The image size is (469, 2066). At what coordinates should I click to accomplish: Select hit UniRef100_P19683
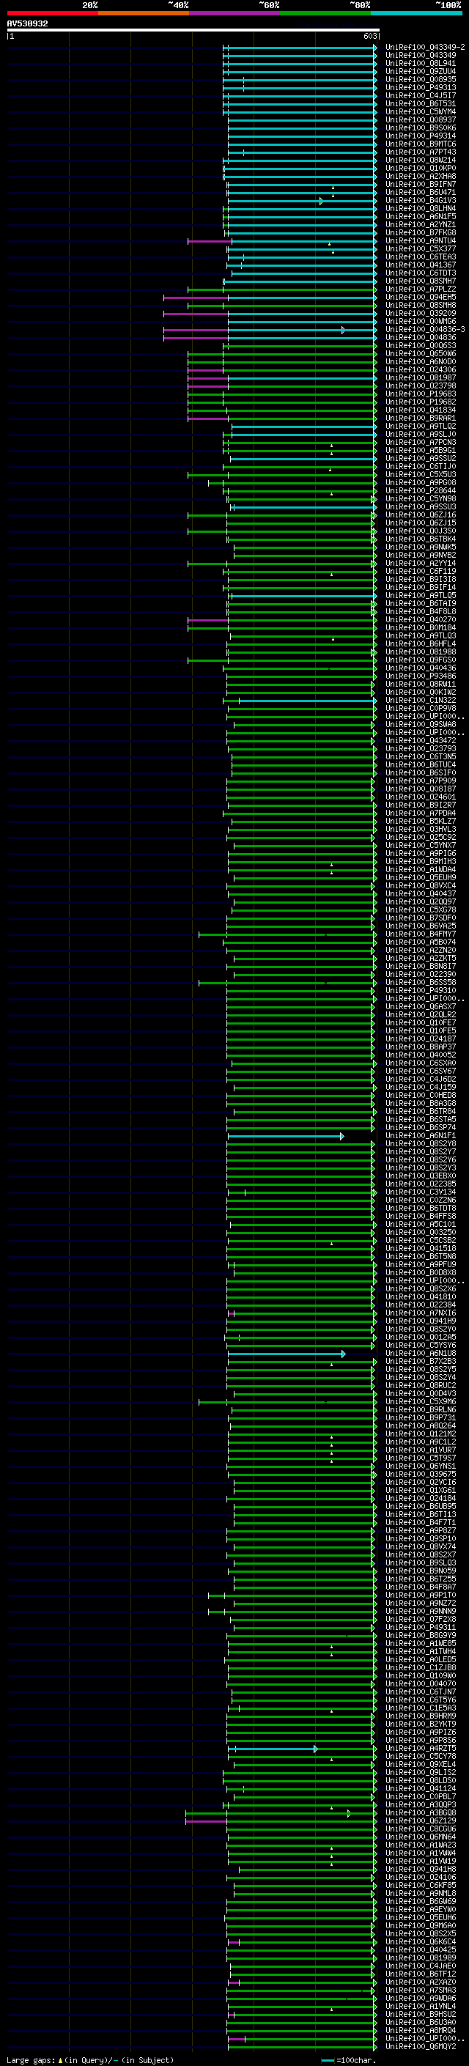pyautogui.click(x=421, y=394)
